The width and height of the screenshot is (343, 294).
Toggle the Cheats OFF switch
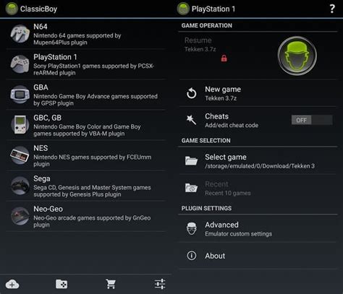(x=312, y=120)
